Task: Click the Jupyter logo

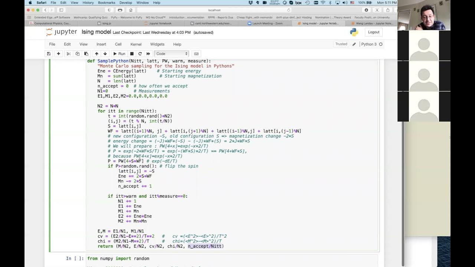Action: [x=62, y=32]
